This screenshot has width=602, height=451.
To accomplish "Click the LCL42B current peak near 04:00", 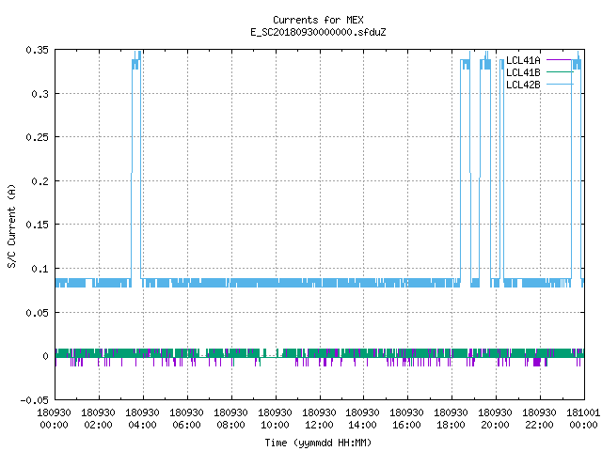I will (x=135, y=61).
